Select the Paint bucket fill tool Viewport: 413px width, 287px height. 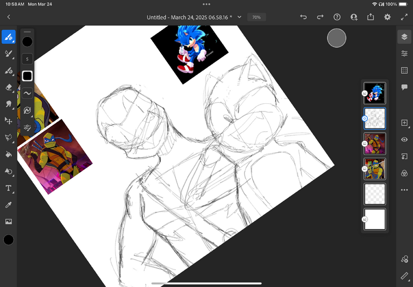tap(8, 154)
